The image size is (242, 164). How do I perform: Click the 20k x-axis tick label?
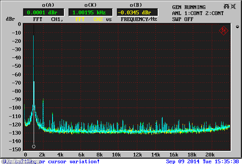click(x=210, y=155)
